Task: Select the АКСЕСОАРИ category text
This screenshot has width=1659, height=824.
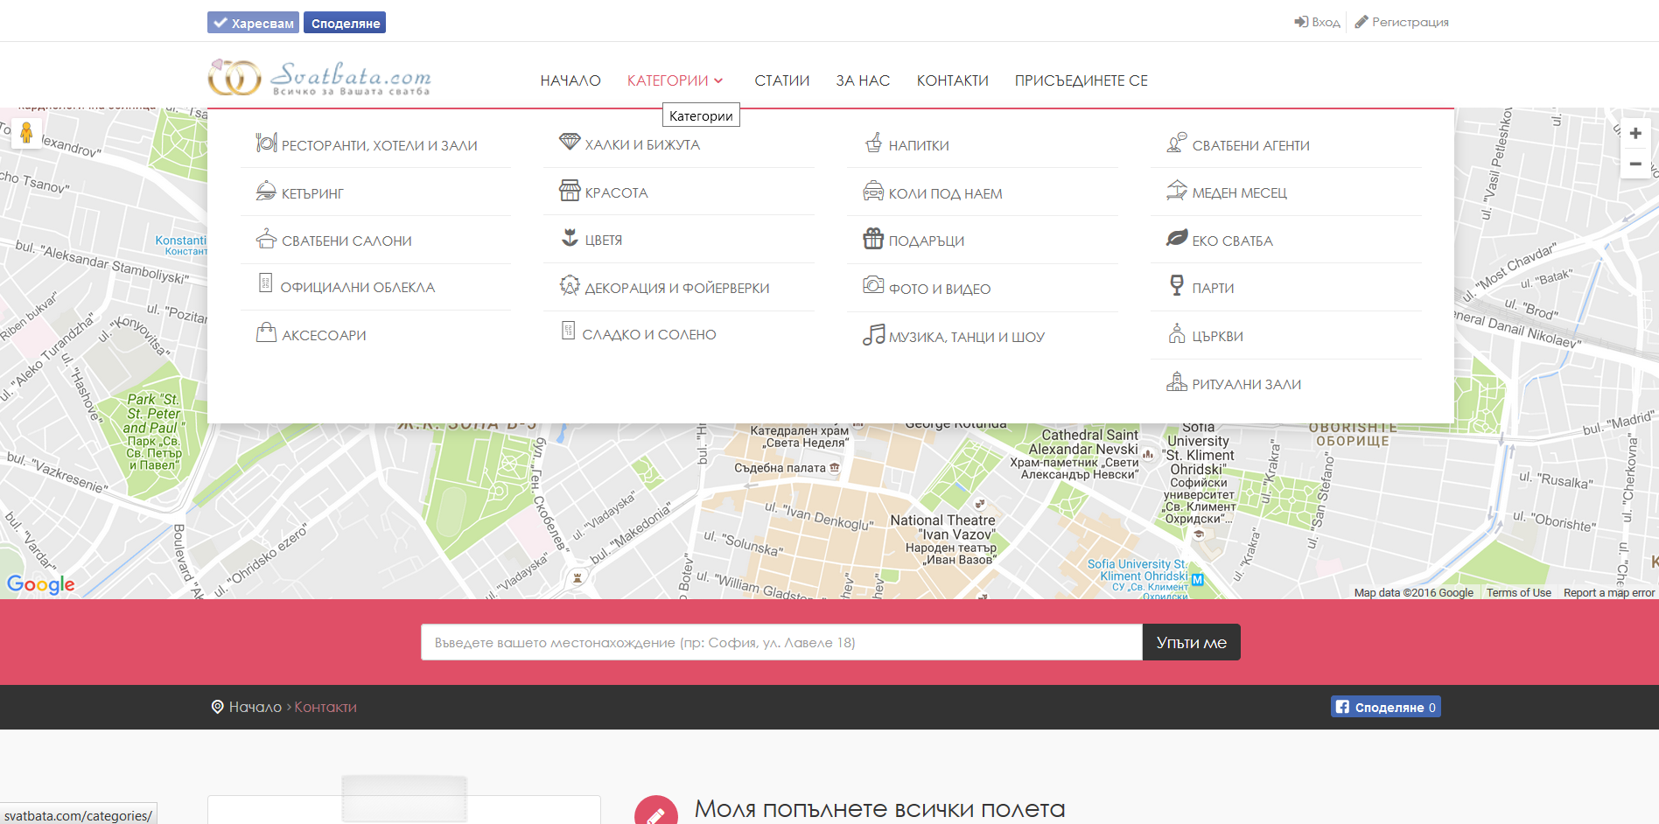Action: point(324,335)
